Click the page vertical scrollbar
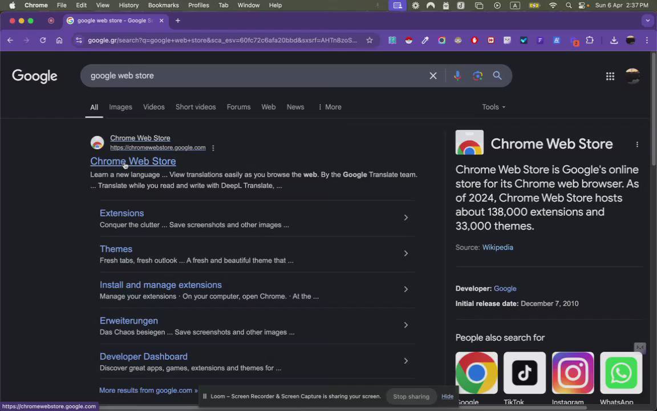Viewport: 657px width, 411px height. (x=654, y=109)
